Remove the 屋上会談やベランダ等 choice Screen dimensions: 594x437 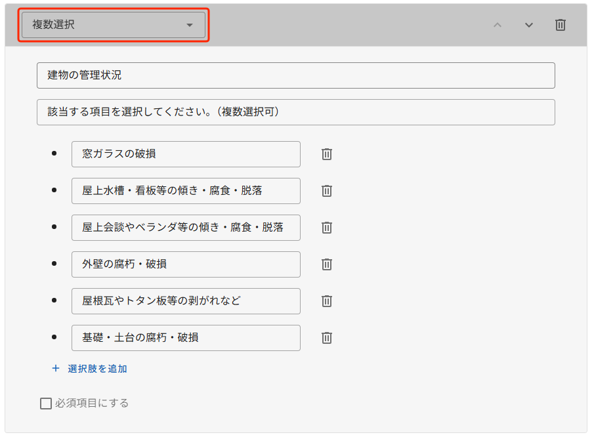(327, 228)
